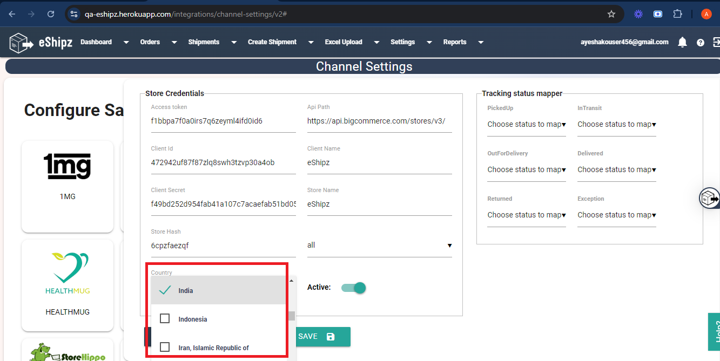Select the StoreHippo channel card

click(x=68, y=350)
